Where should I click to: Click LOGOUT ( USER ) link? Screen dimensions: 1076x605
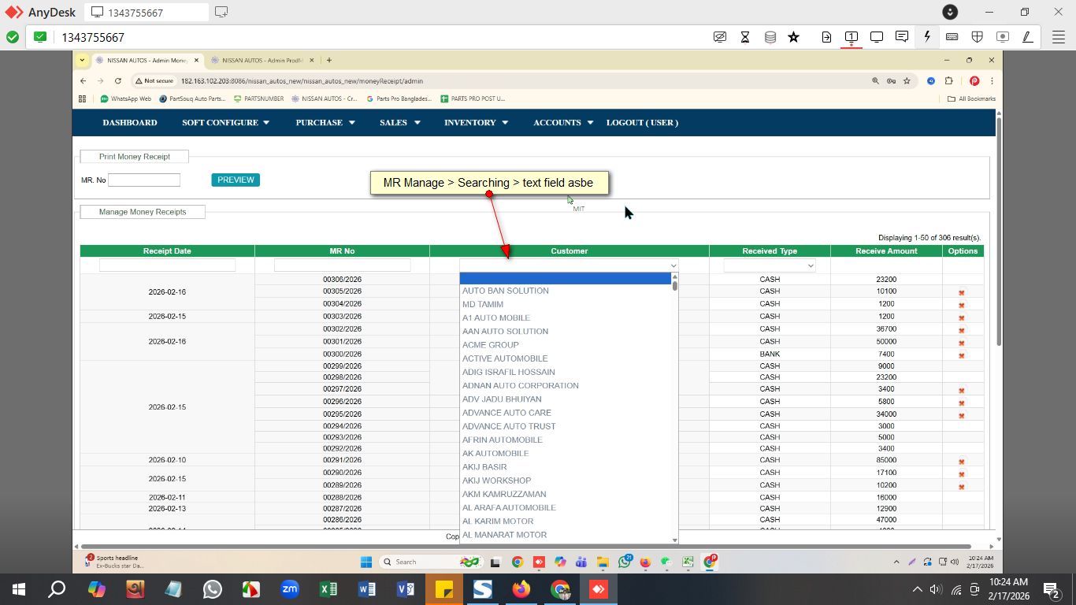(x=642, y=122)
